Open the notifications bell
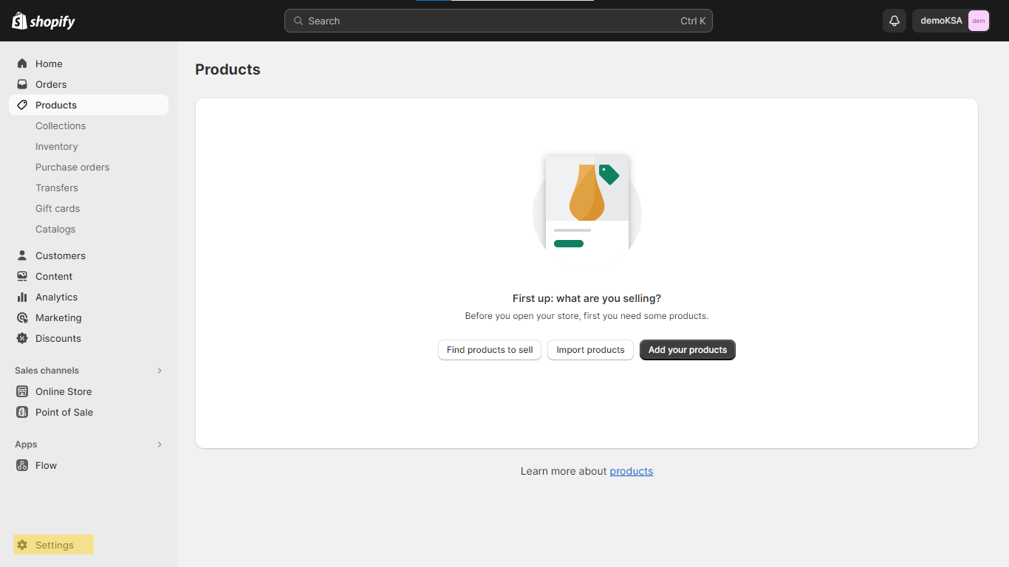The image size is (1009, 567). click(x=894, y=21)
